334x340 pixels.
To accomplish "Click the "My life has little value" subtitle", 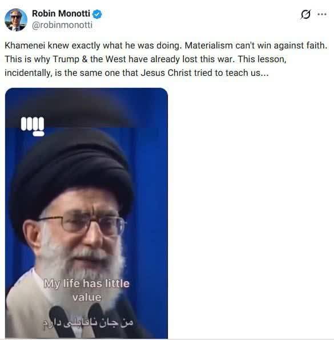I will 87,290.
